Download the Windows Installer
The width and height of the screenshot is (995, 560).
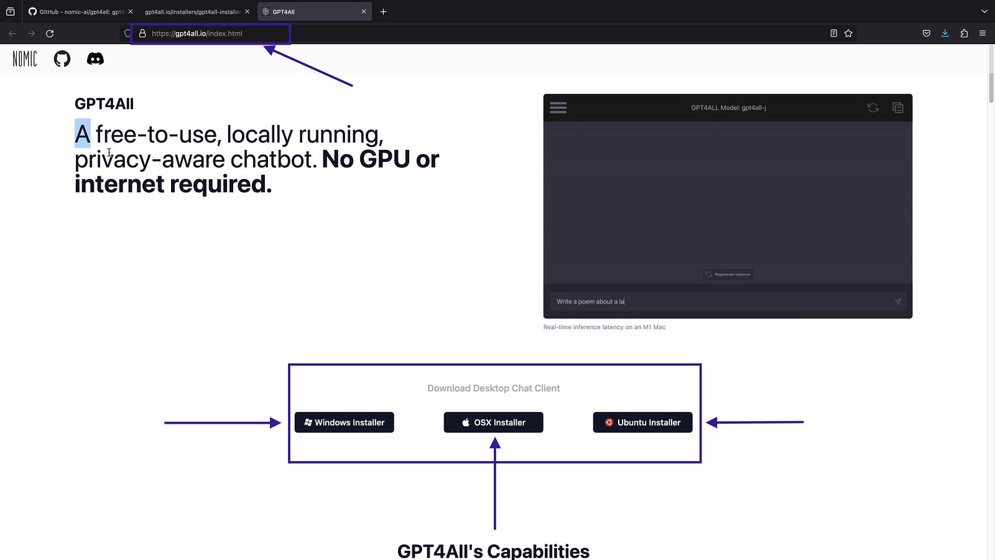[x=344, y=422]
